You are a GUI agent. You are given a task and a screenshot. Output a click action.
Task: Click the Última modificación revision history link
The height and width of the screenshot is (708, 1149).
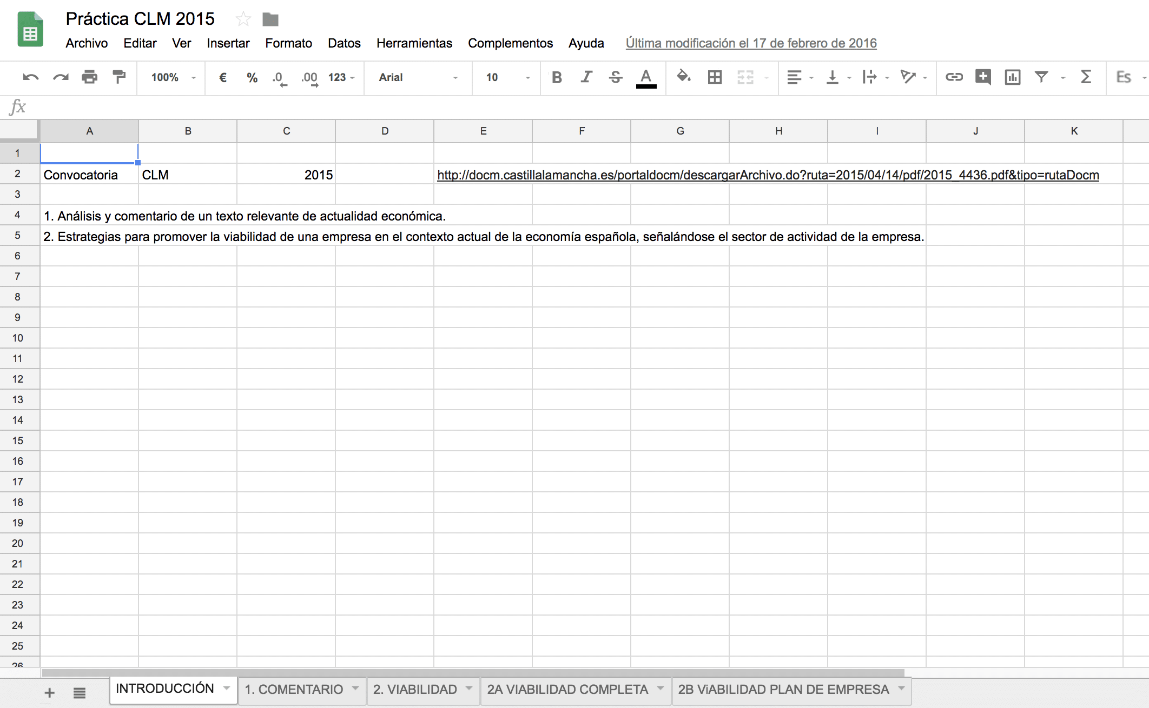(751, 43)
